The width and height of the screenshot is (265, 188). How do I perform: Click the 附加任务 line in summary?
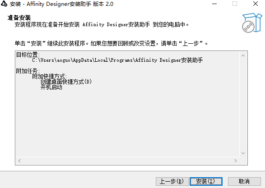(28, 71)
